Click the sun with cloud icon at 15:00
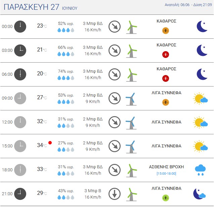The width and height of the screenshot is (214, 207). coord(200,146)
